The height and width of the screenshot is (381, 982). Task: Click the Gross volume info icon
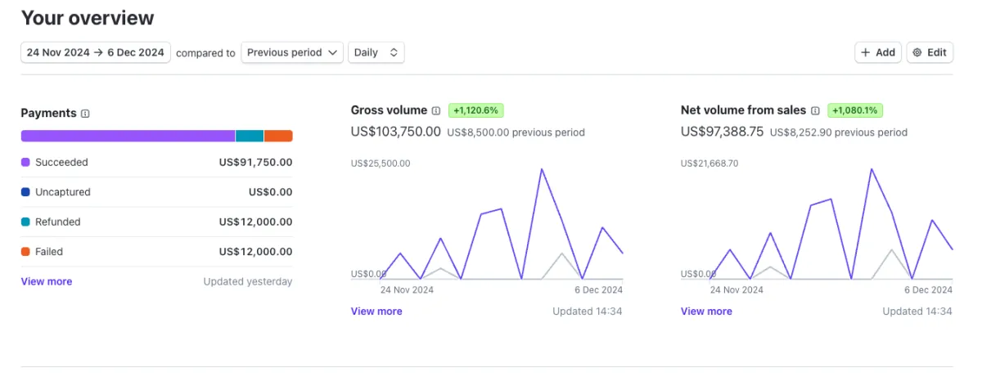[436, 110]
